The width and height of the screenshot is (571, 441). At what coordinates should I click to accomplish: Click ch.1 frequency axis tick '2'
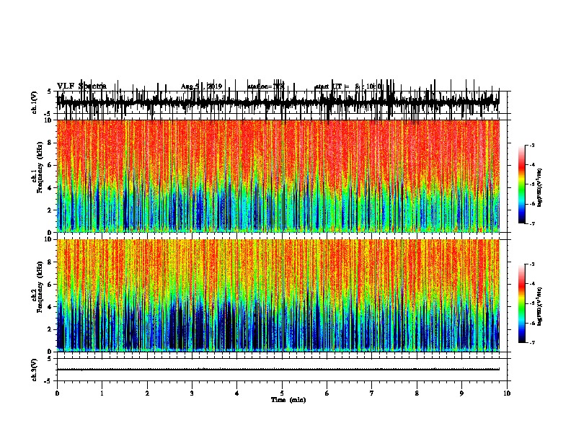(x=50, y=210)
